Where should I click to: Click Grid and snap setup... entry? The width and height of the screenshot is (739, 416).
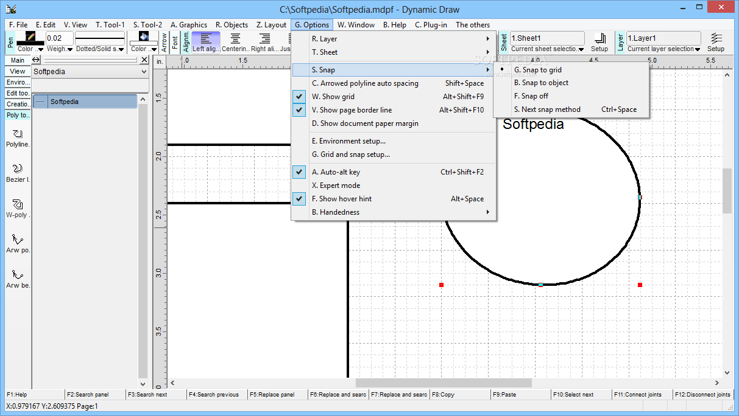[x=394, y=154]
